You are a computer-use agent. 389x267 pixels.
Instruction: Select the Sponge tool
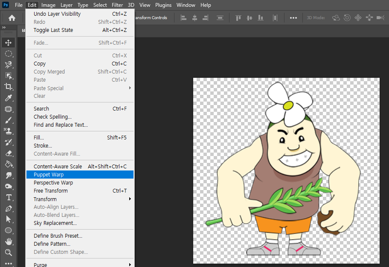[x=9, y=186]
